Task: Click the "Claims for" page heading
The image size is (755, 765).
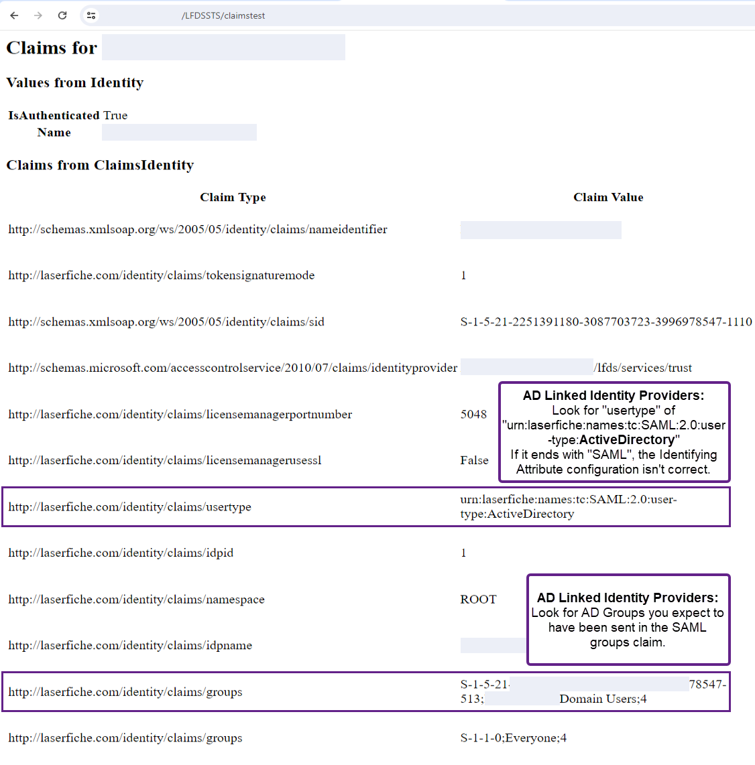Action: [52, 48]
